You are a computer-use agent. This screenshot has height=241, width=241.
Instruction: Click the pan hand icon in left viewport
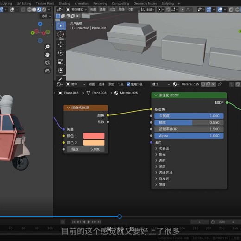pos(47,55)
